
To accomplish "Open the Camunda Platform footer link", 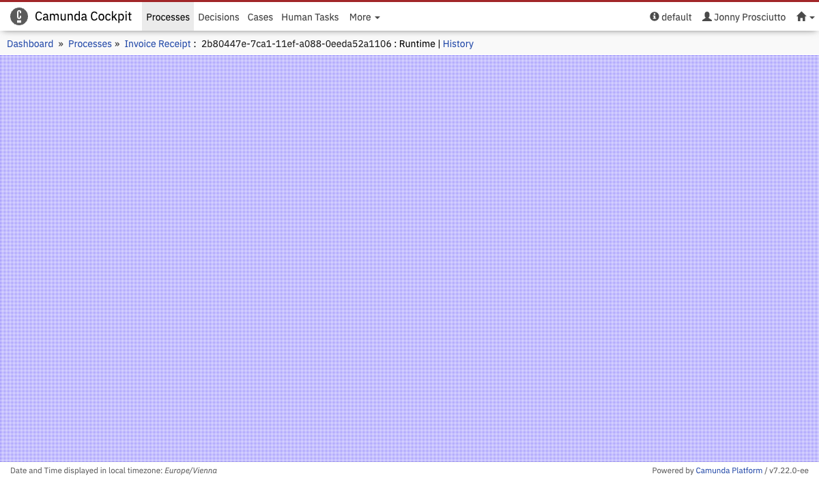I will click(x=729, y=470).
